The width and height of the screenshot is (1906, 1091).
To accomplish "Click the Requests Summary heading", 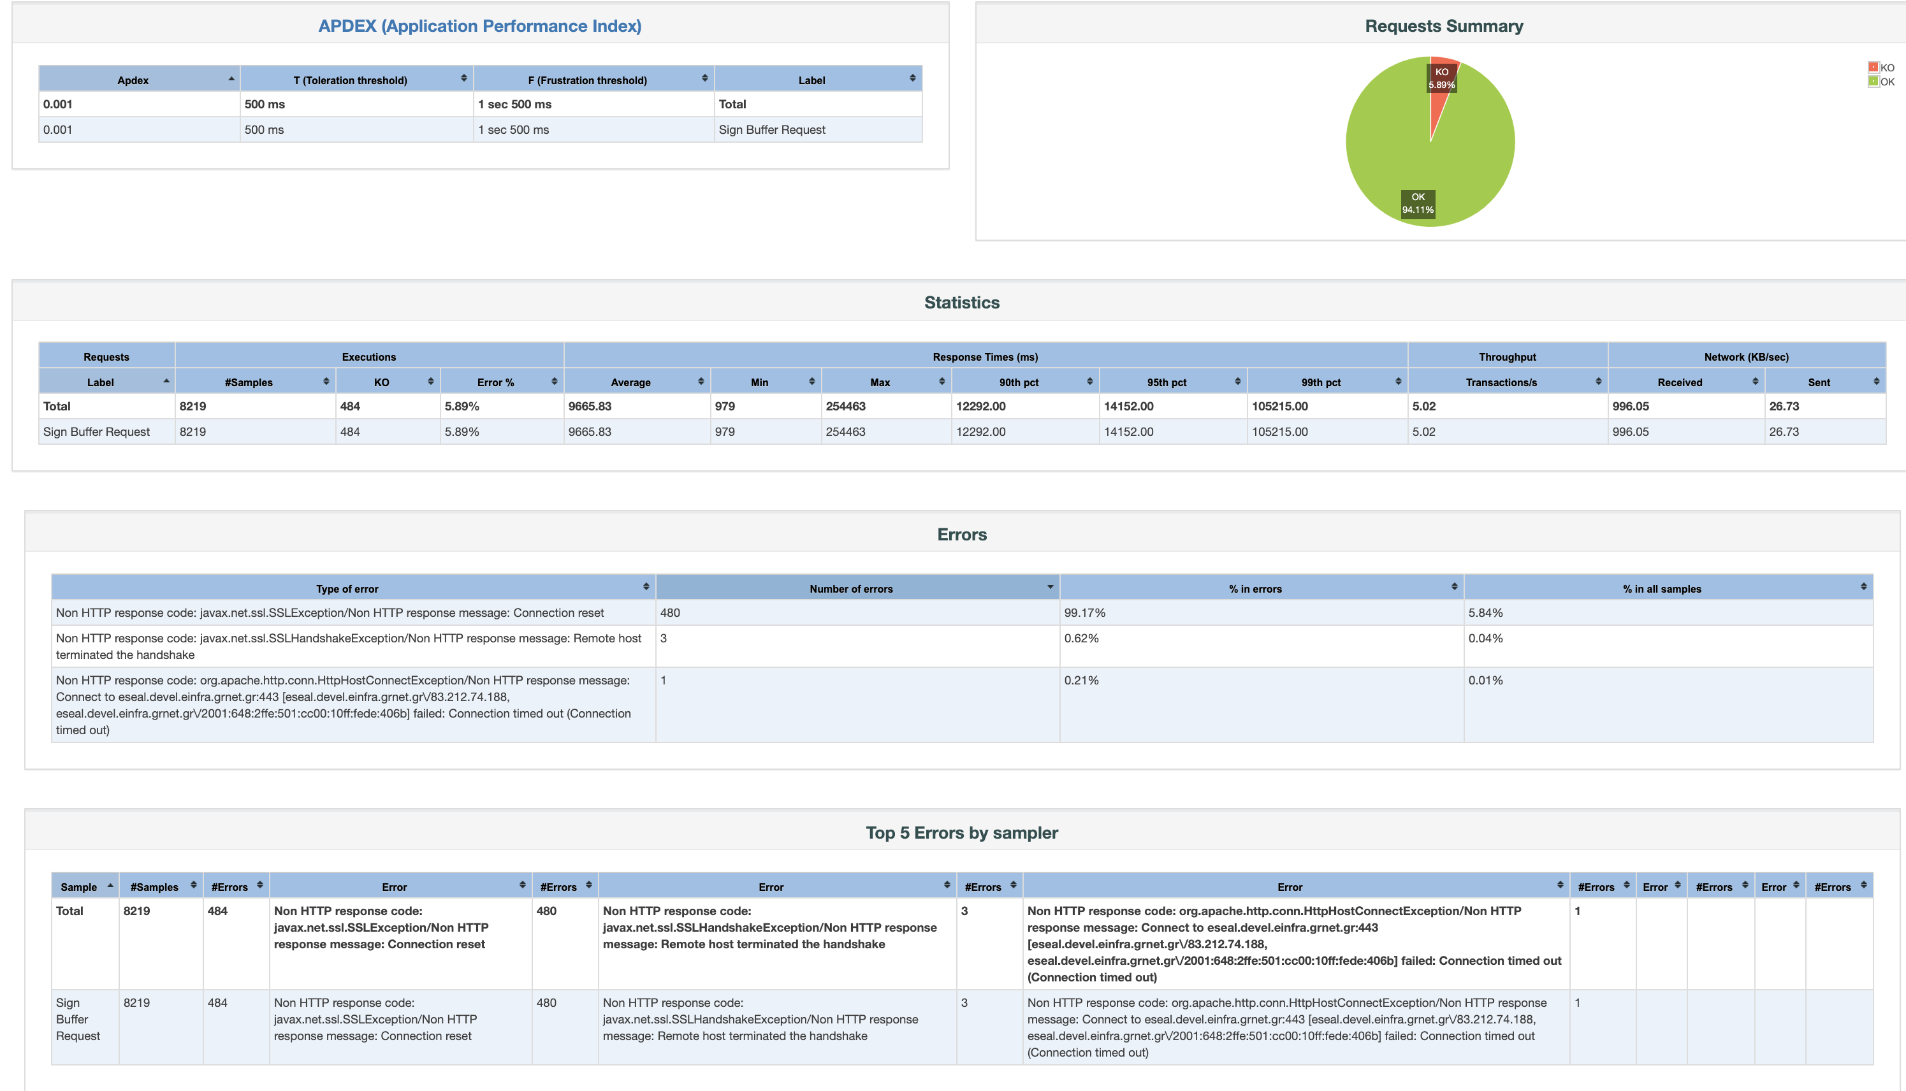I will coord(1444,26).
